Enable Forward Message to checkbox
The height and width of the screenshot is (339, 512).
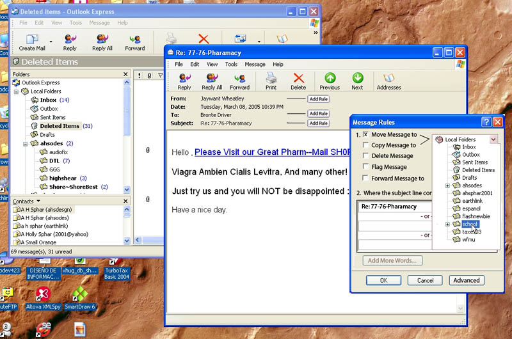[x=365, y=178]
